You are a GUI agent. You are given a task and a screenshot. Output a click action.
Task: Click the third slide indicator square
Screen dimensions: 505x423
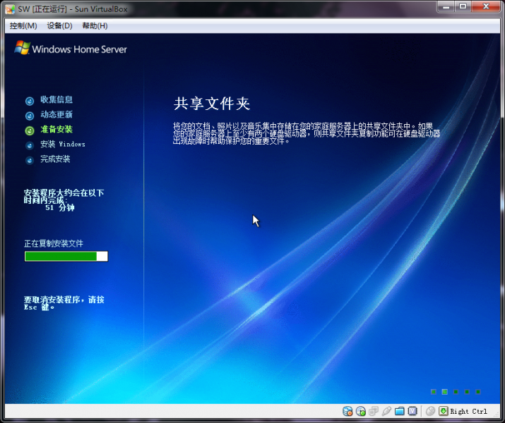coord(456,391)
